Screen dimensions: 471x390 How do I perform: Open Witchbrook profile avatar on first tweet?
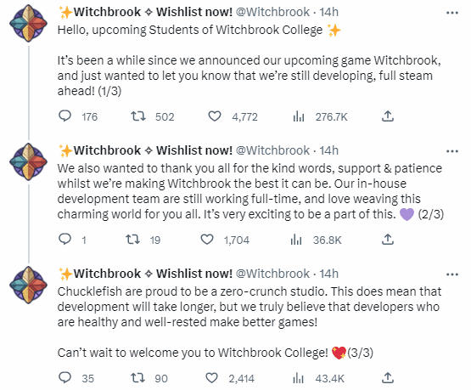point(28,23)
